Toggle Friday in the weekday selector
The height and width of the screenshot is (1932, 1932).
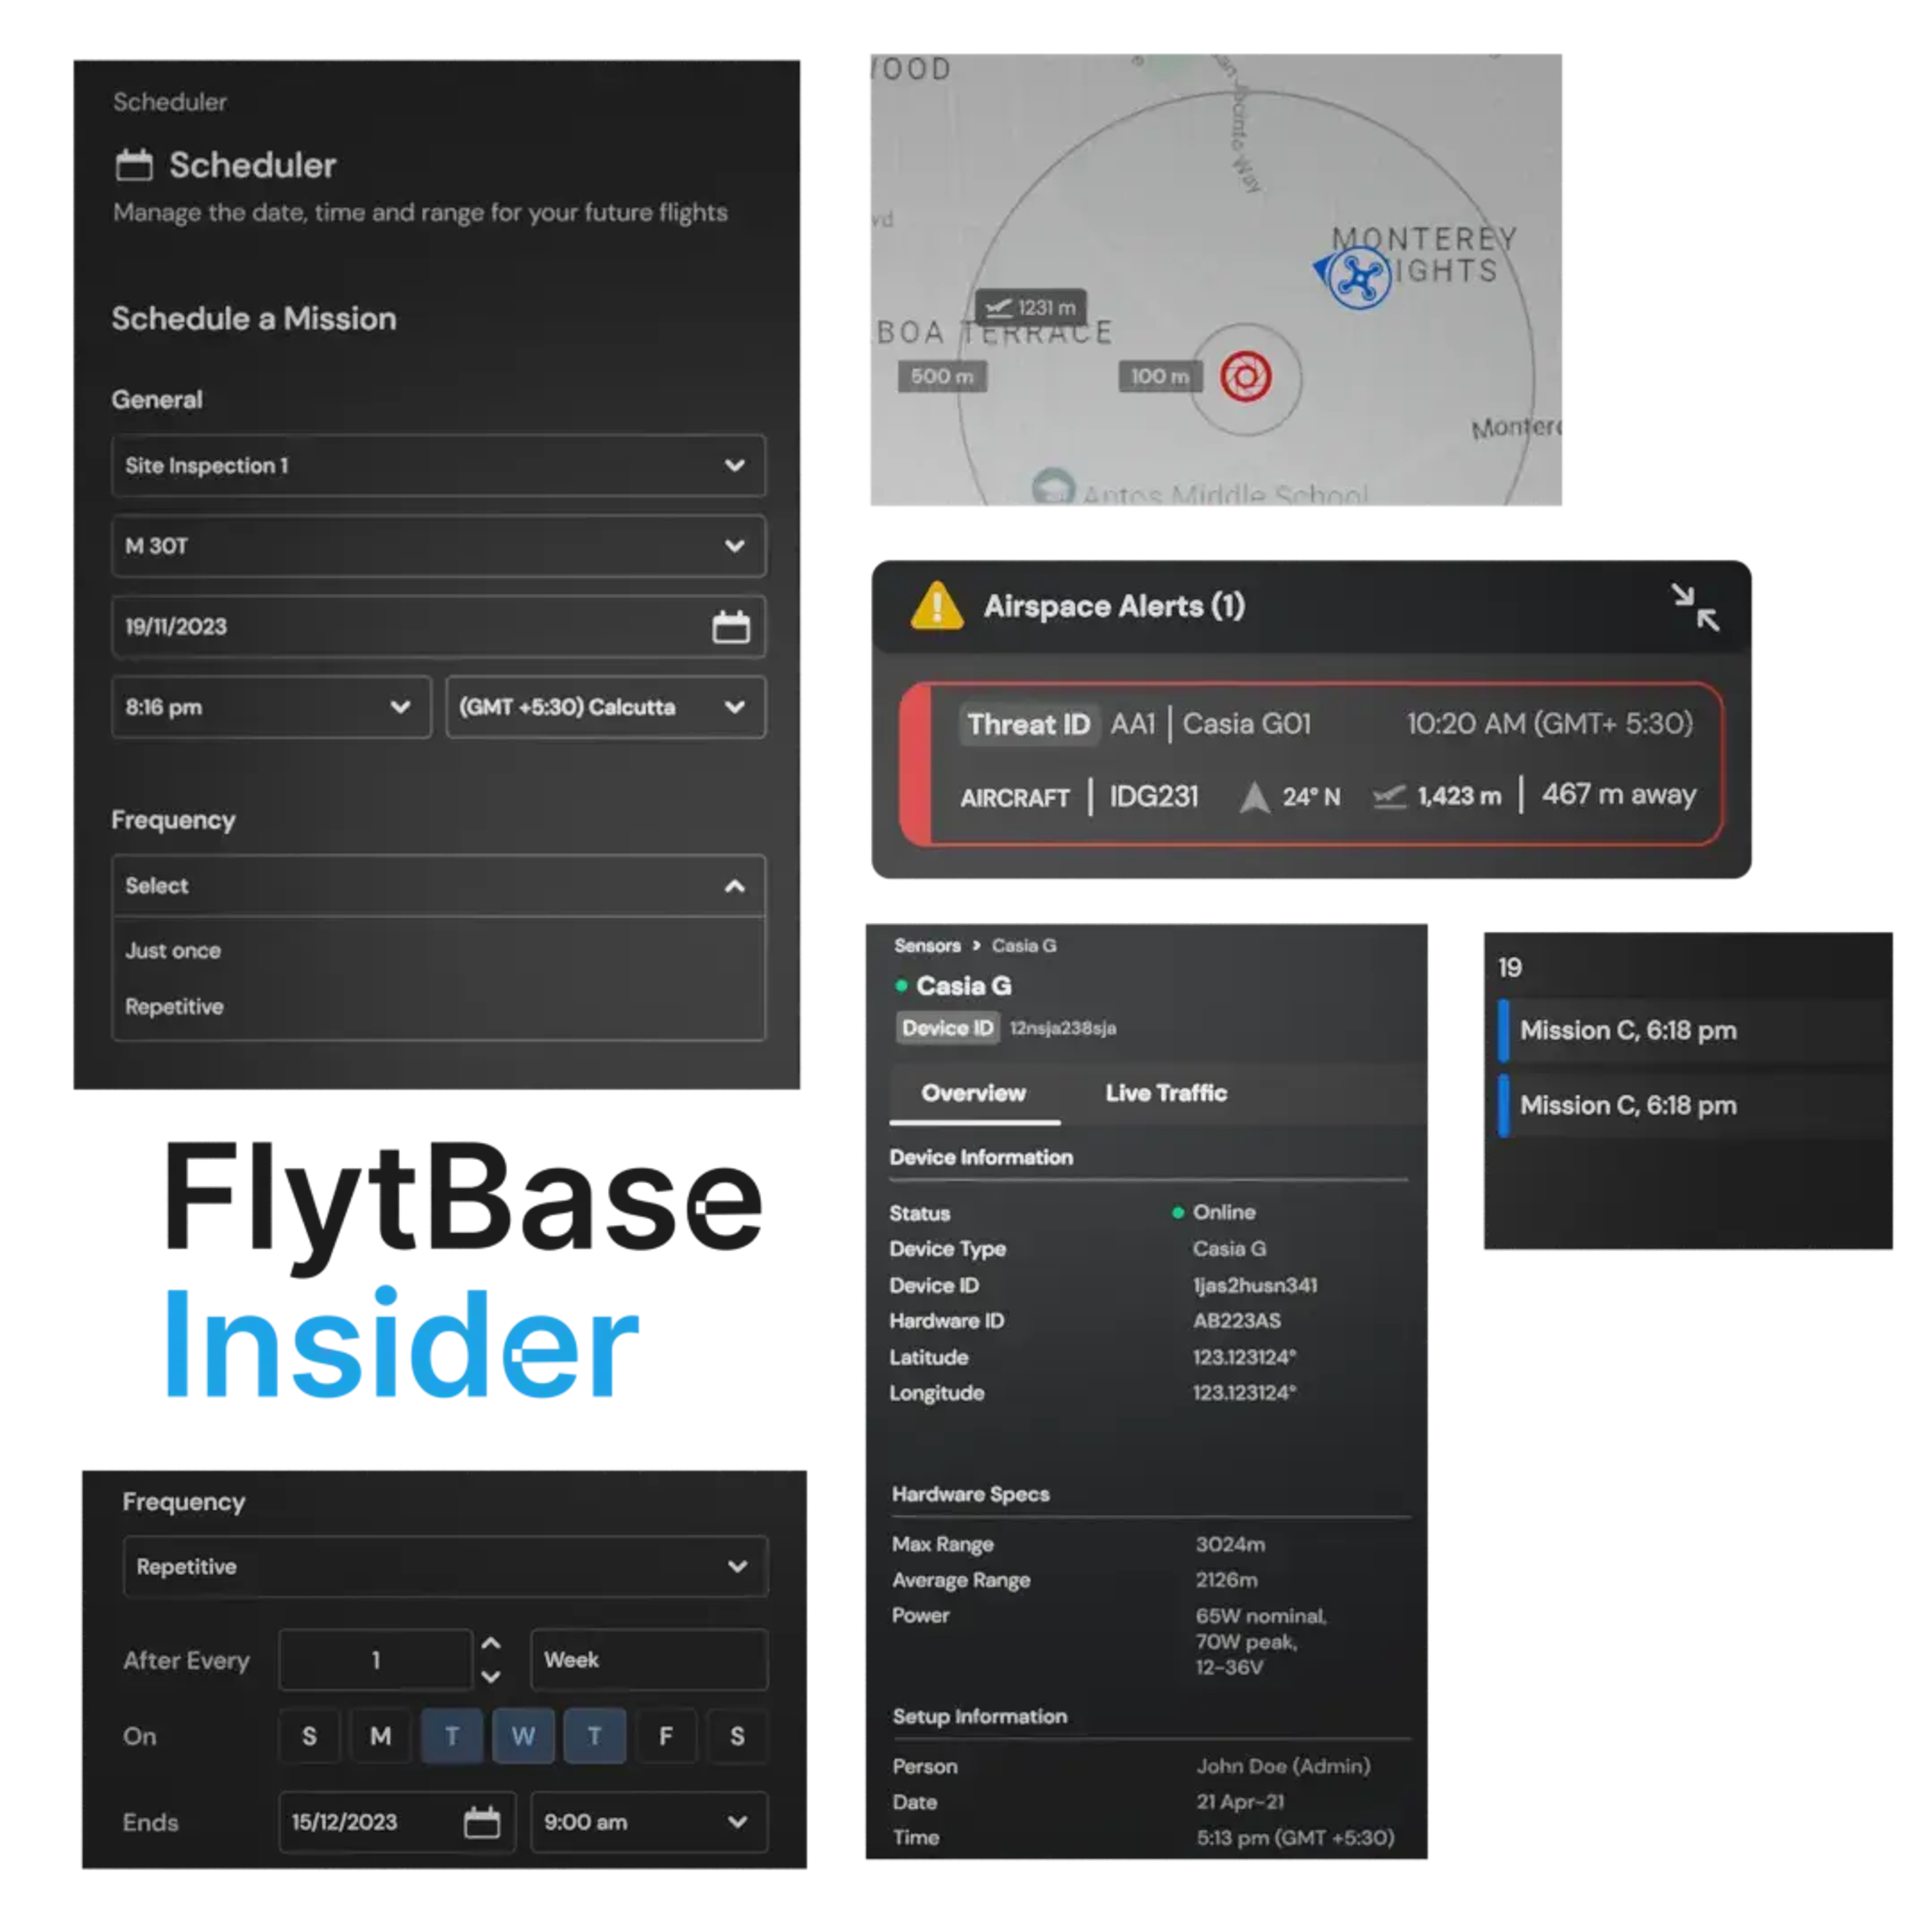point(666,1736)
